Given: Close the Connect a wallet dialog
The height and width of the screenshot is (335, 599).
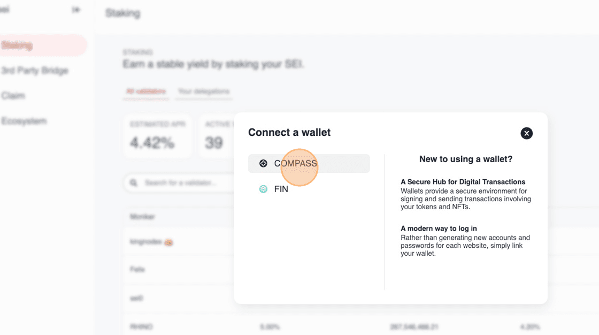Looking at the screenshot, I should 527,133.
